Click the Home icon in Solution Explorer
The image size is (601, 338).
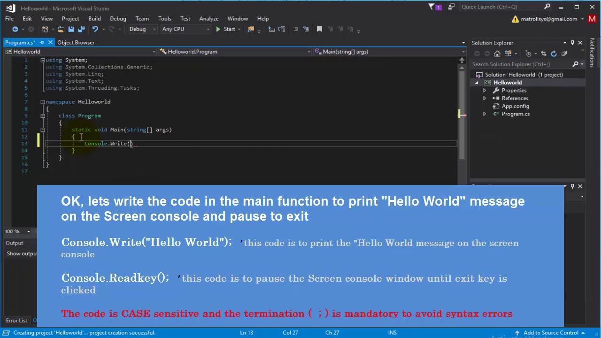497,54
